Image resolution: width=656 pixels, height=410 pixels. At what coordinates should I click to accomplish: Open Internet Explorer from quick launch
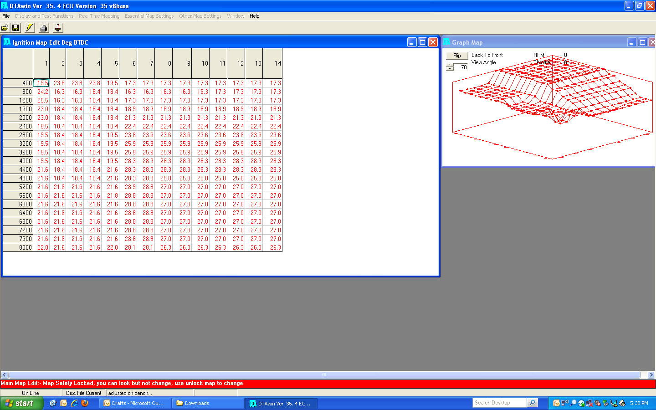[74, 403]
